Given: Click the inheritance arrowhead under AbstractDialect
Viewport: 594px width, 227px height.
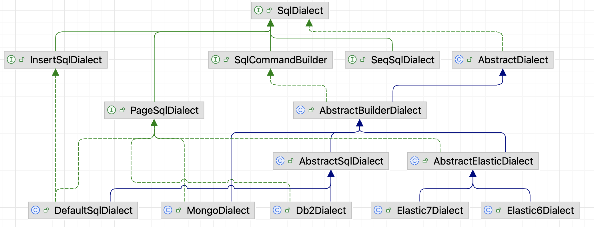Looking at the screenshot, I should 503,72.
